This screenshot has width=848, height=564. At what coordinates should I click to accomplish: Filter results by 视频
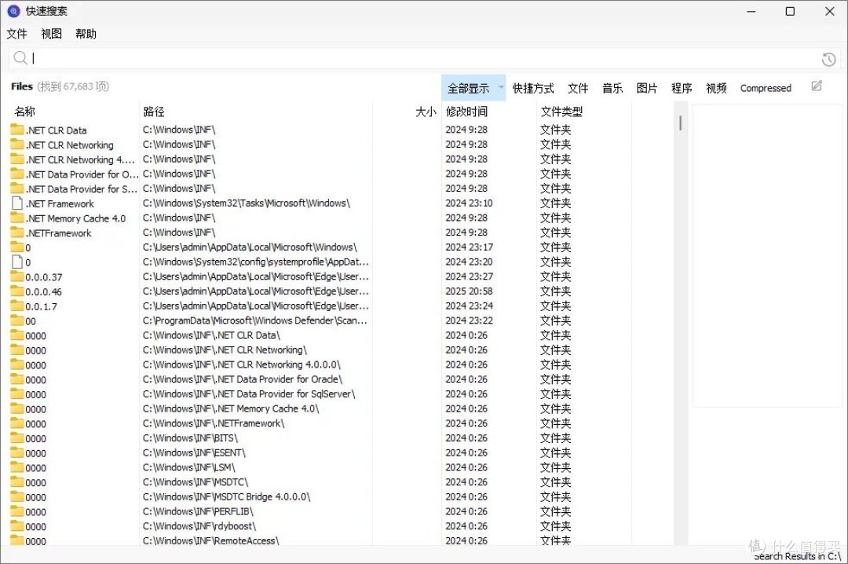coord(716,88)
